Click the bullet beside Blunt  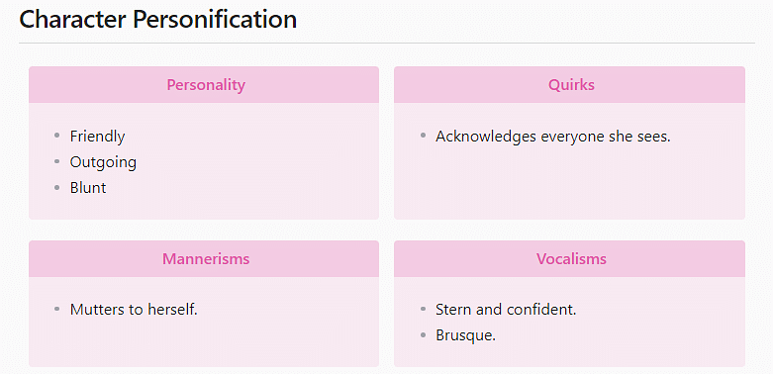tap(56, 187)
